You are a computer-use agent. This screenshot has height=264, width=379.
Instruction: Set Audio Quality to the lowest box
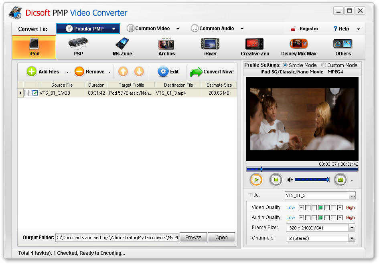(308, 217)
